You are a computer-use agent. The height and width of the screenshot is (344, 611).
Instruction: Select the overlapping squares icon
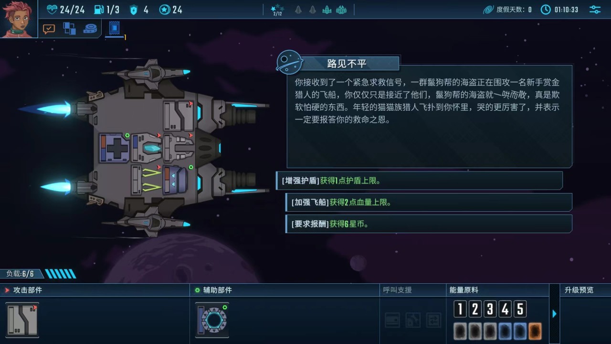(x=70, y=29)
